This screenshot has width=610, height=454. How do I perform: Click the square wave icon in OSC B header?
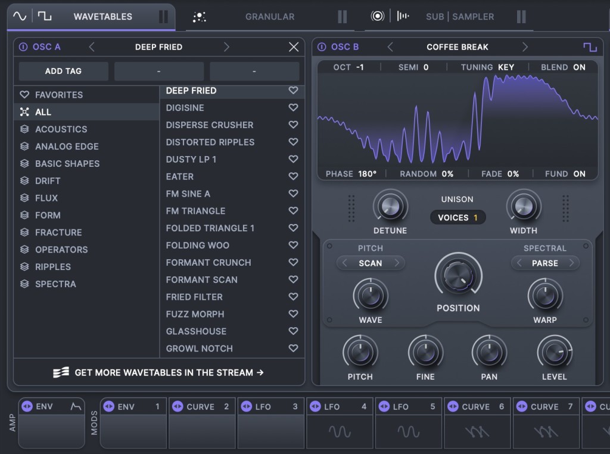click(x=590, y=47)
